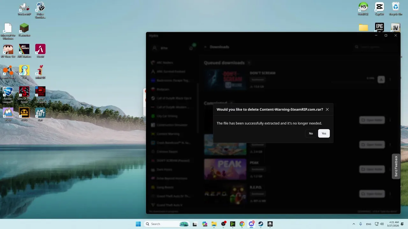Viewport: 408px width, 229px height.
Task: Click the dialog title mentioning Content-Warning-SteamRIP.com.rar
Action: pos(270,109)
